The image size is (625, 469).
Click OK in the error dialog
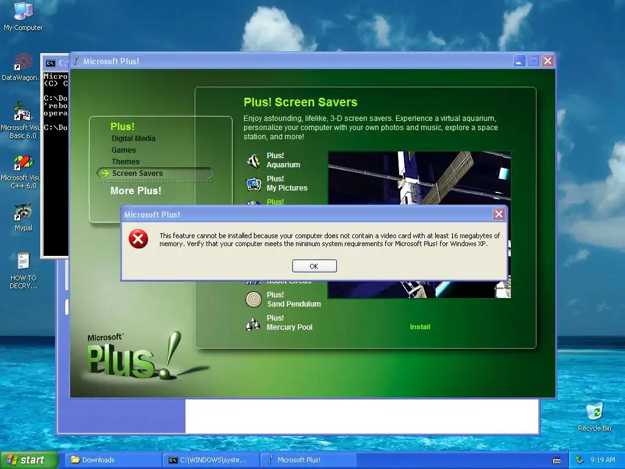tap(314, 266)
